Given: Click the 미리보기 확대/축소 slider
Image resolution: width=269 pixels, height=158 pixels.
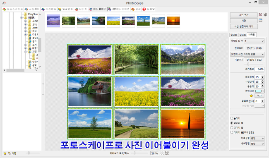Looking at the screenshot, I should pos(139,153).
